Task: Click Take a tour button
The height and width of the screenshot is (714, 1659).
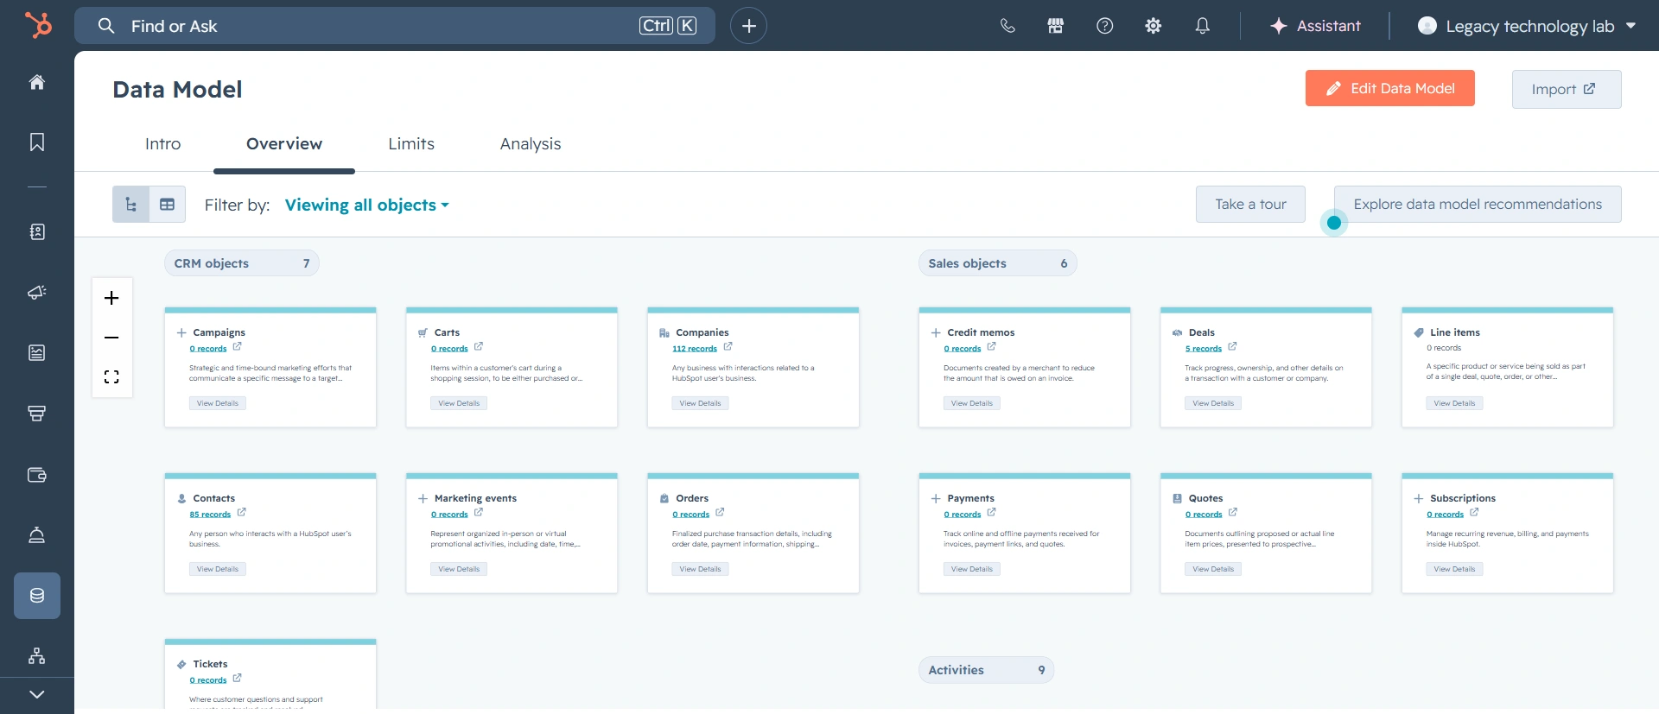Action: (1250, 204)
